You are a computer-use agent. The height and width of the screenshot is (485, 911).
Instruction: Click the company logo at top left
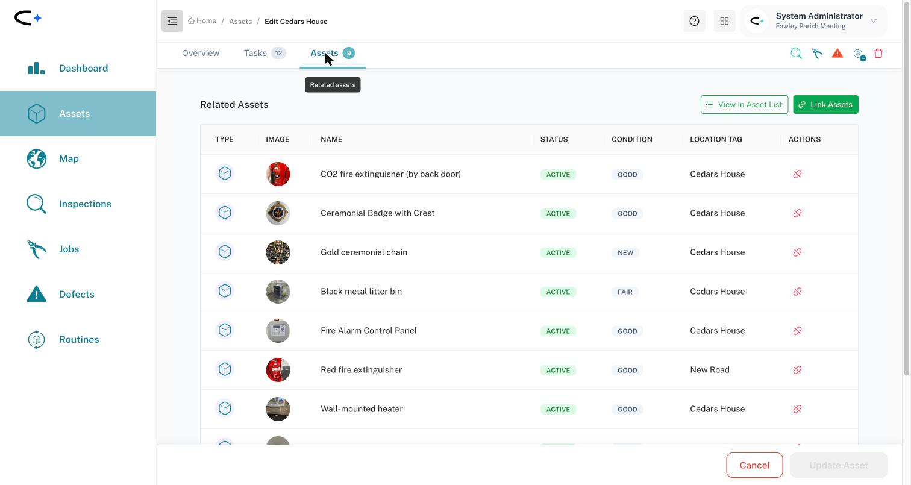click(x=28, y=18)
